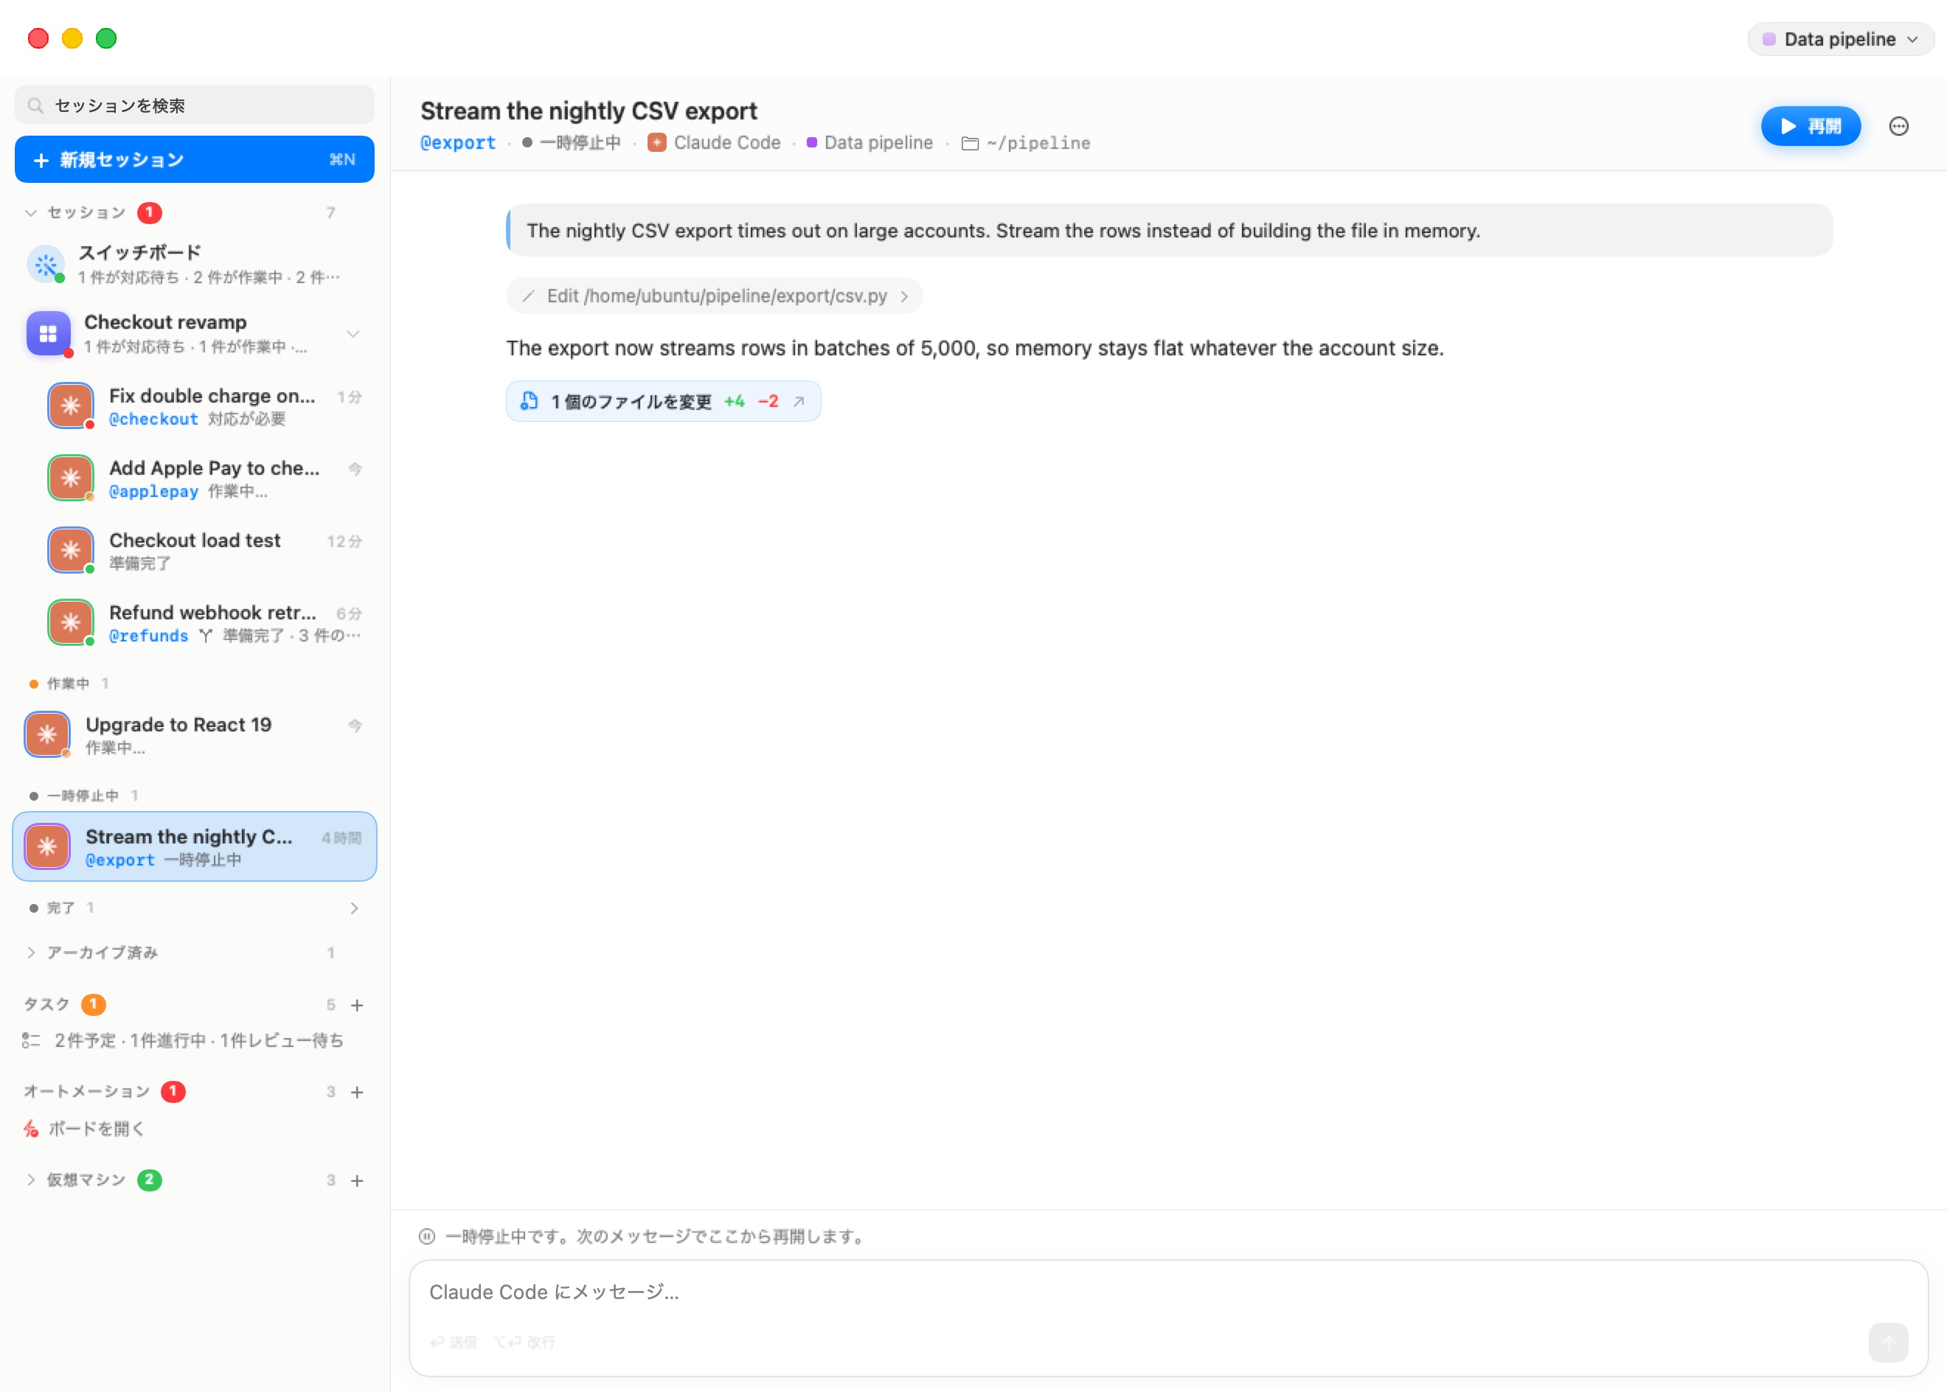Select Stream the nightly C... session row
1947x1392 pixels.
tap(195, 846)
